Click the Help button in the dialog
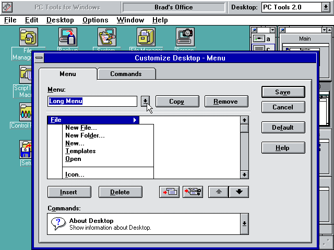This screenshot has width=334, height=250. 283,148
